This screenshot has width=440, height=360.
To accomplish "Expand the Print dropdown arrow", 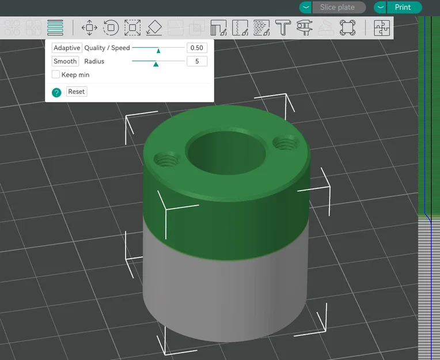I will coord(381,7).
